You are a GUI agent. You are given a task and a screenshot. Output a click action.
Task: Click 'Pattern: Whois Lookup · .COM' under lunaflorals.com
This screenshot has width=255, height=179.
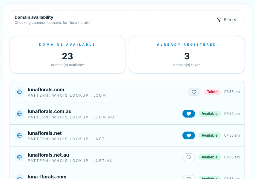click(67, 95)
